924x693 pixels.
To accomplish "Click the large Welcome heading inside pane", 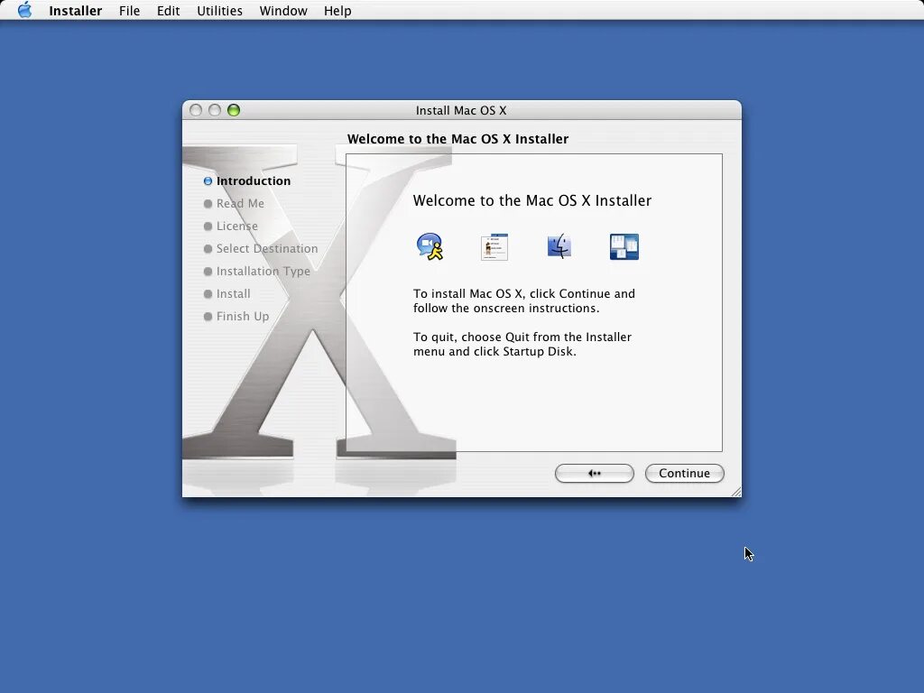I will 532,200.
